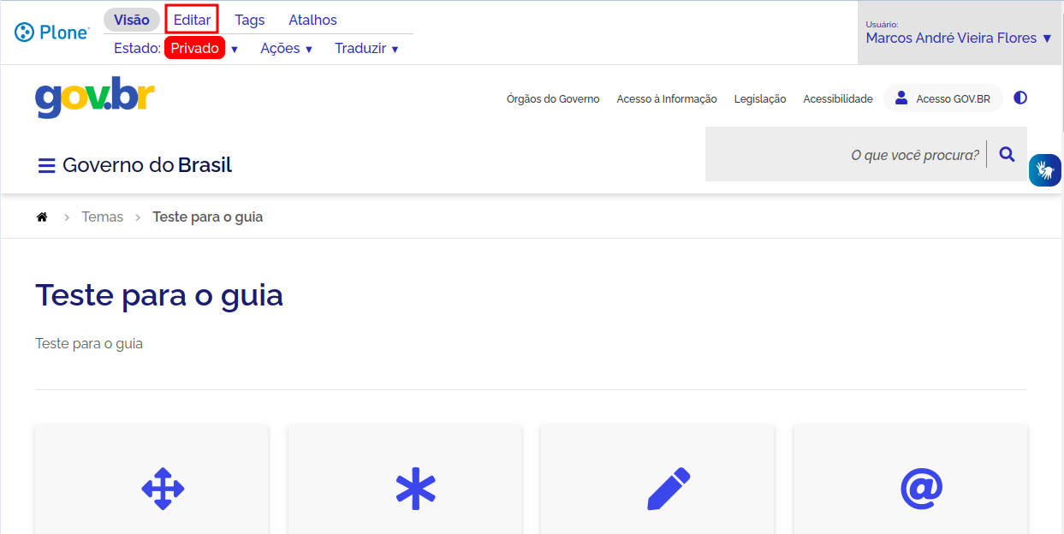Viewport: 1064px width, 534px height.
Task: Toggle the high contrast mode
Action: [1020, 98]
